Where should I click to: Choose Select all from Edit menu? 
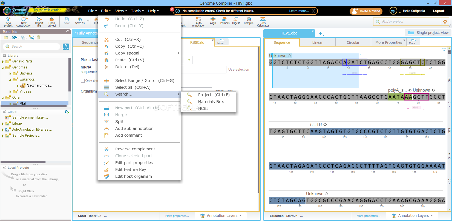[139, 87]
